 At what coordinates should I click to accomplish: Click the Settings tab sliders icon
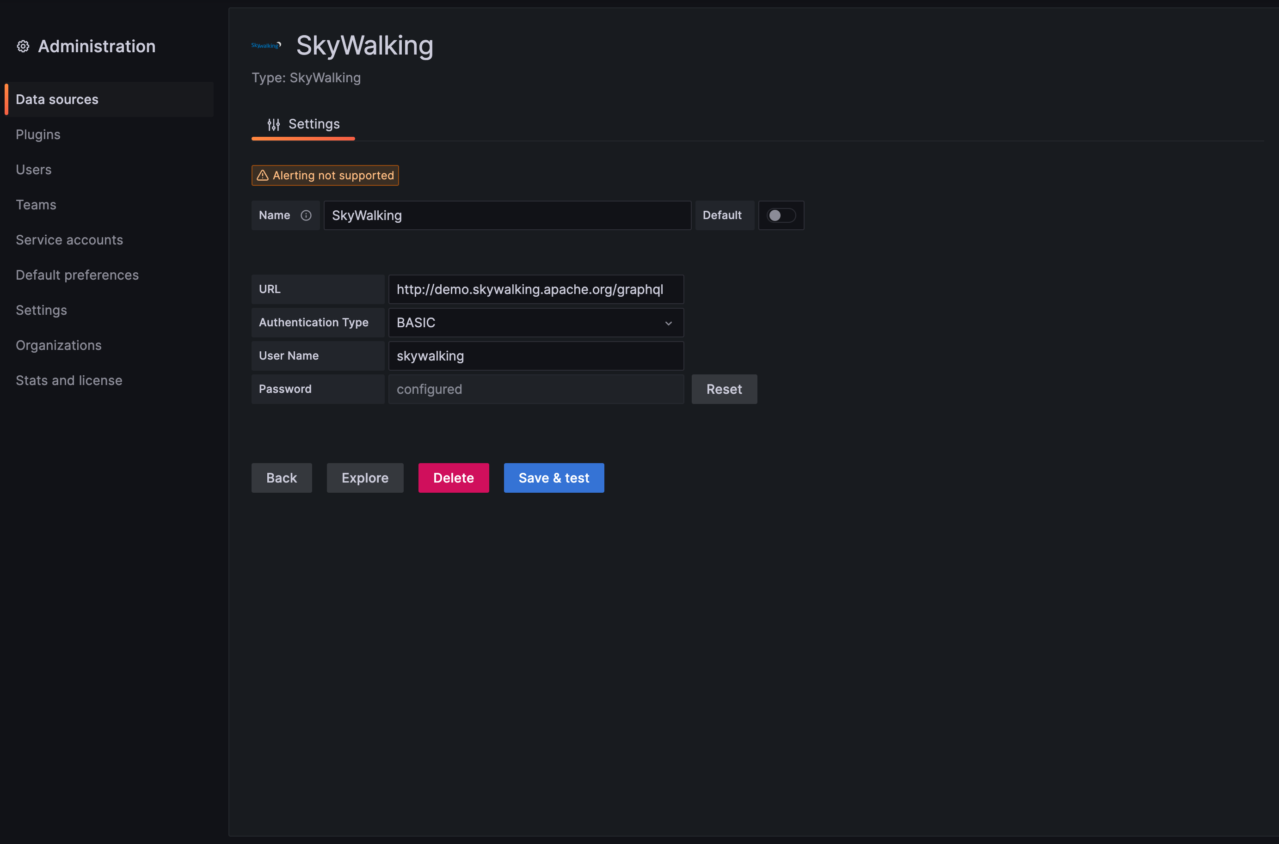[x=274, y=125]
